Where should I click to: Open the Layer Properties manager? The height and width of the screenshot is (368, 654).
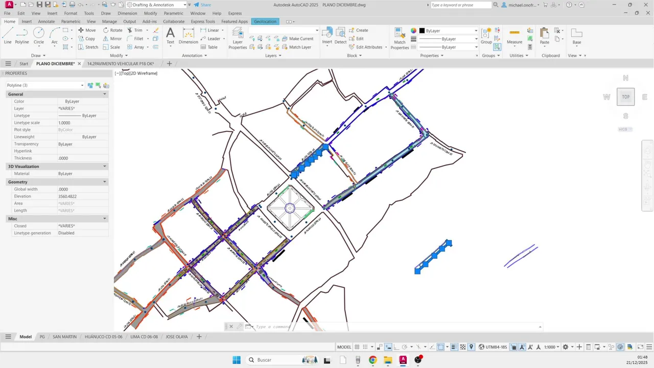[238, 38]
